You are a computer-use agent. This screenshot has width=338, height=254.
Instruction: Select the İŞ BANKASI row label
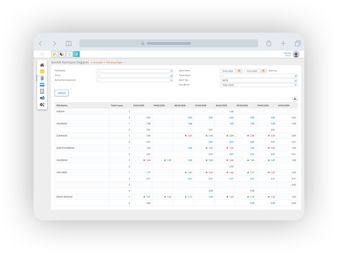[x=62, y=136]
